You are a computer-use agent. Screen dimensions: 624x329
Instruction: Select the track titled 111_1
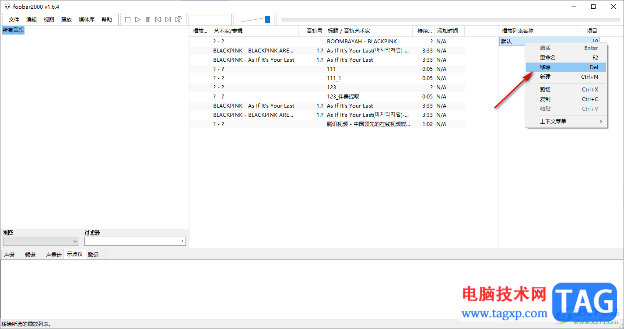327,78
